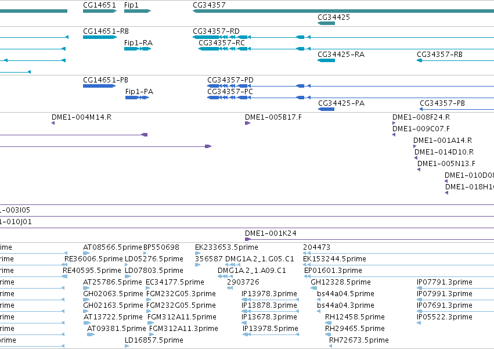Select the Fip1-RA transcript
The image size is (494, 349).
coord(138,49)
